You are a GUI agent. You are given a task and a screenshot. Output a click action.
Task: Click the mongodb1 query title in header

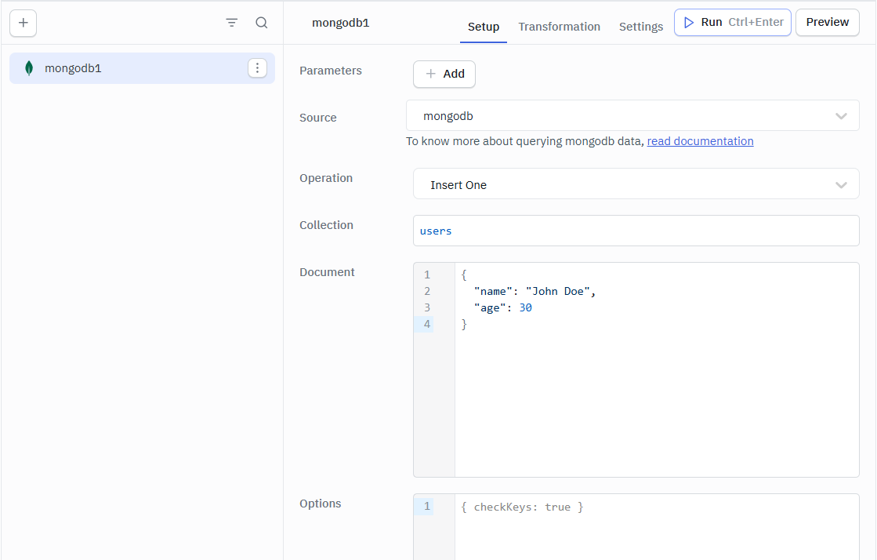[340, 23]
